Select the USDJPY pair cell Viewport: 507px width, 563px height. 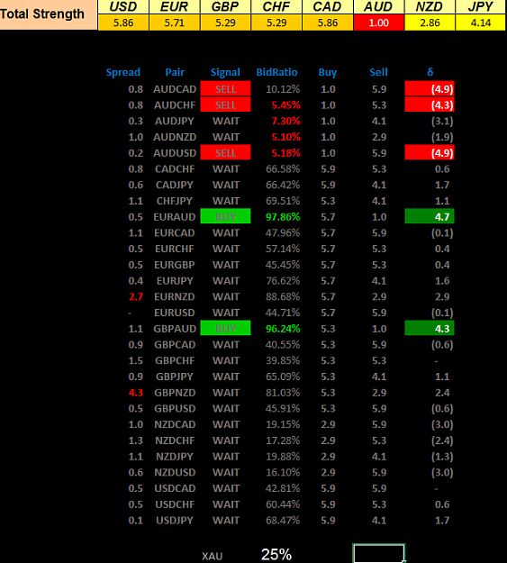click(x=175, y=521)
